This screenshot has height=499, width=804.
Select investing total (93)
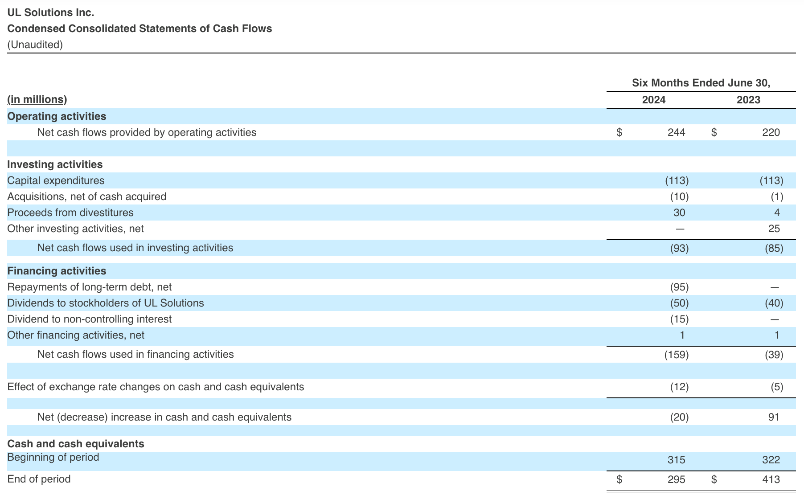(680, 248)
